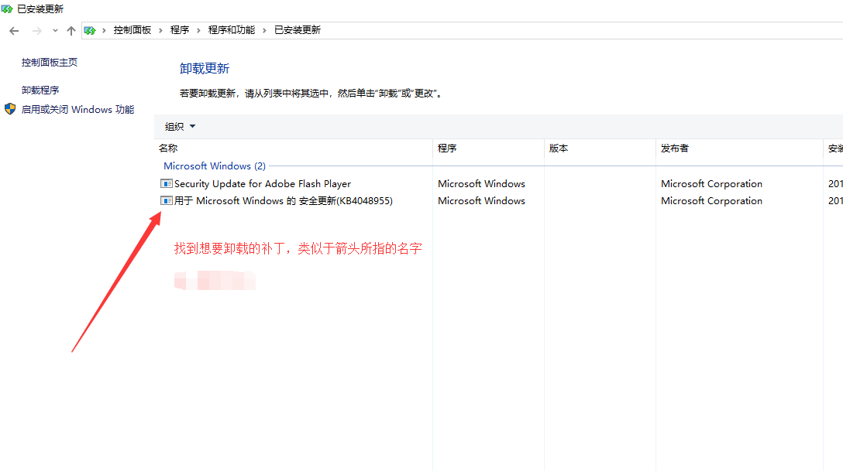This screenshot has height=471, width=843.
Task: Click the up one level arrow
Action: [x=71, y=30]
